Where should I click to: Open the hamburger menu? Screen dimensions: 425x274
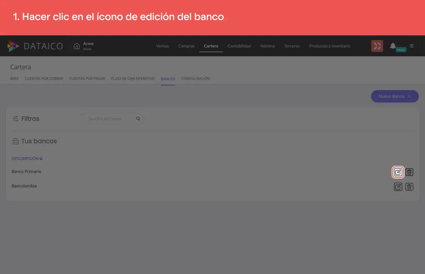pyautogui.click(x=412, y=46)
